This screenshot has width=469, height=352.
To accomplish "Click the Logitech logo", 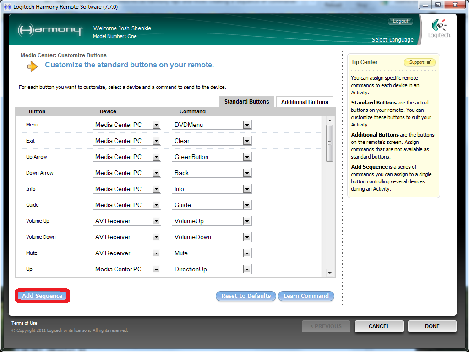I will pos(439,29).
